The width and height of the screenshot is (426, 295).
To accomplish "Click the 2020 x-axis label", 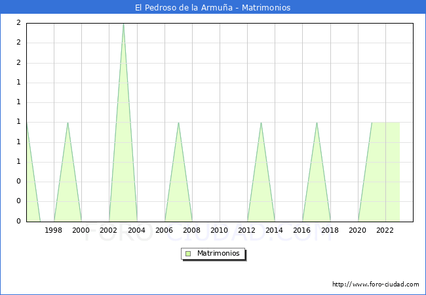I will [358, 230].
